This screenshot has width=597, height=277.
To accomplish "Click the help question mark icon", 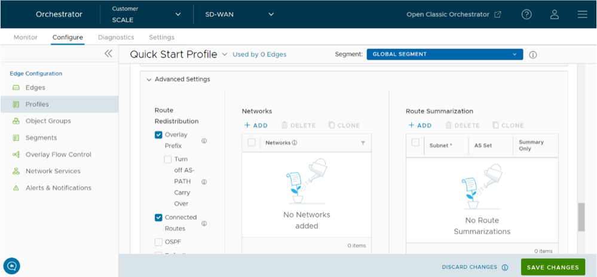I will [526, 14].
